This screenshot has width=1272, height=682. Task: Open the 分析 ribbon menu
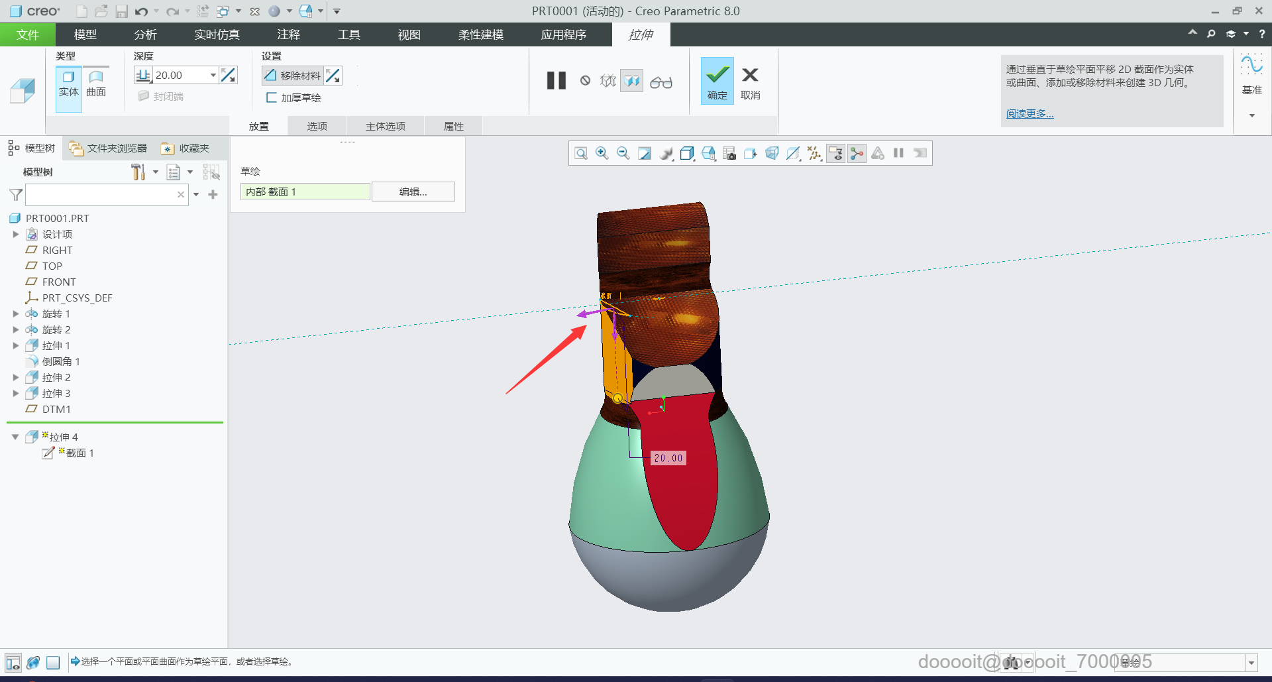(x=145, y=34)
